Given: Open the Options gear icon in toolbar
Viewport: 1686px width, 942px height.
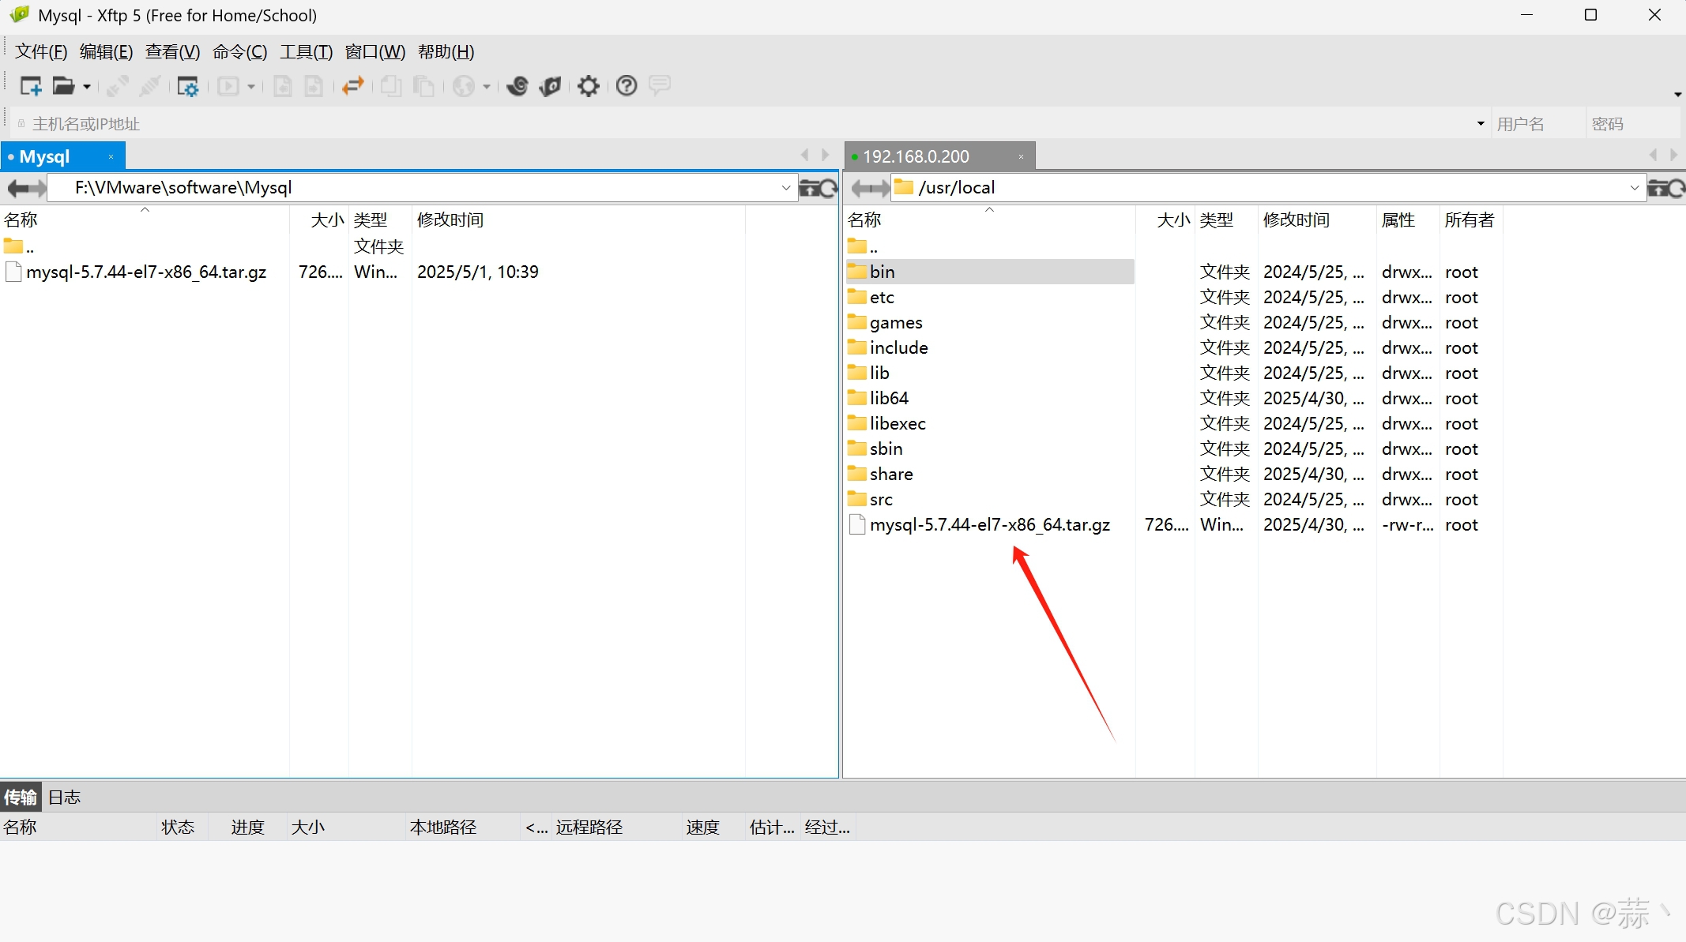Looking at the screenshot, I should pos(589,86).
